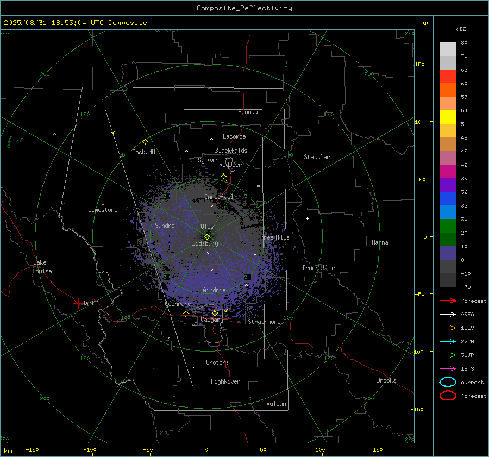This screenshot has height=457, width=489.
Task: Click the red forecast arrow in legend
Action: [x=448, y=301]
